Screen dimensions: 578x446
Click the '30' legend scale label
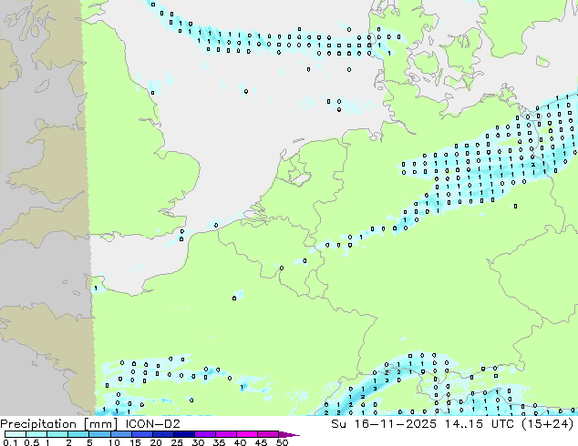coord(198,442)
